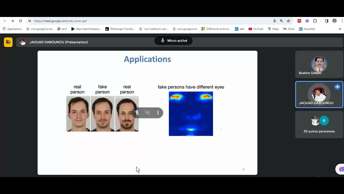
Task: Click the microphone permission icon in address bar
Action: (274, 21)
